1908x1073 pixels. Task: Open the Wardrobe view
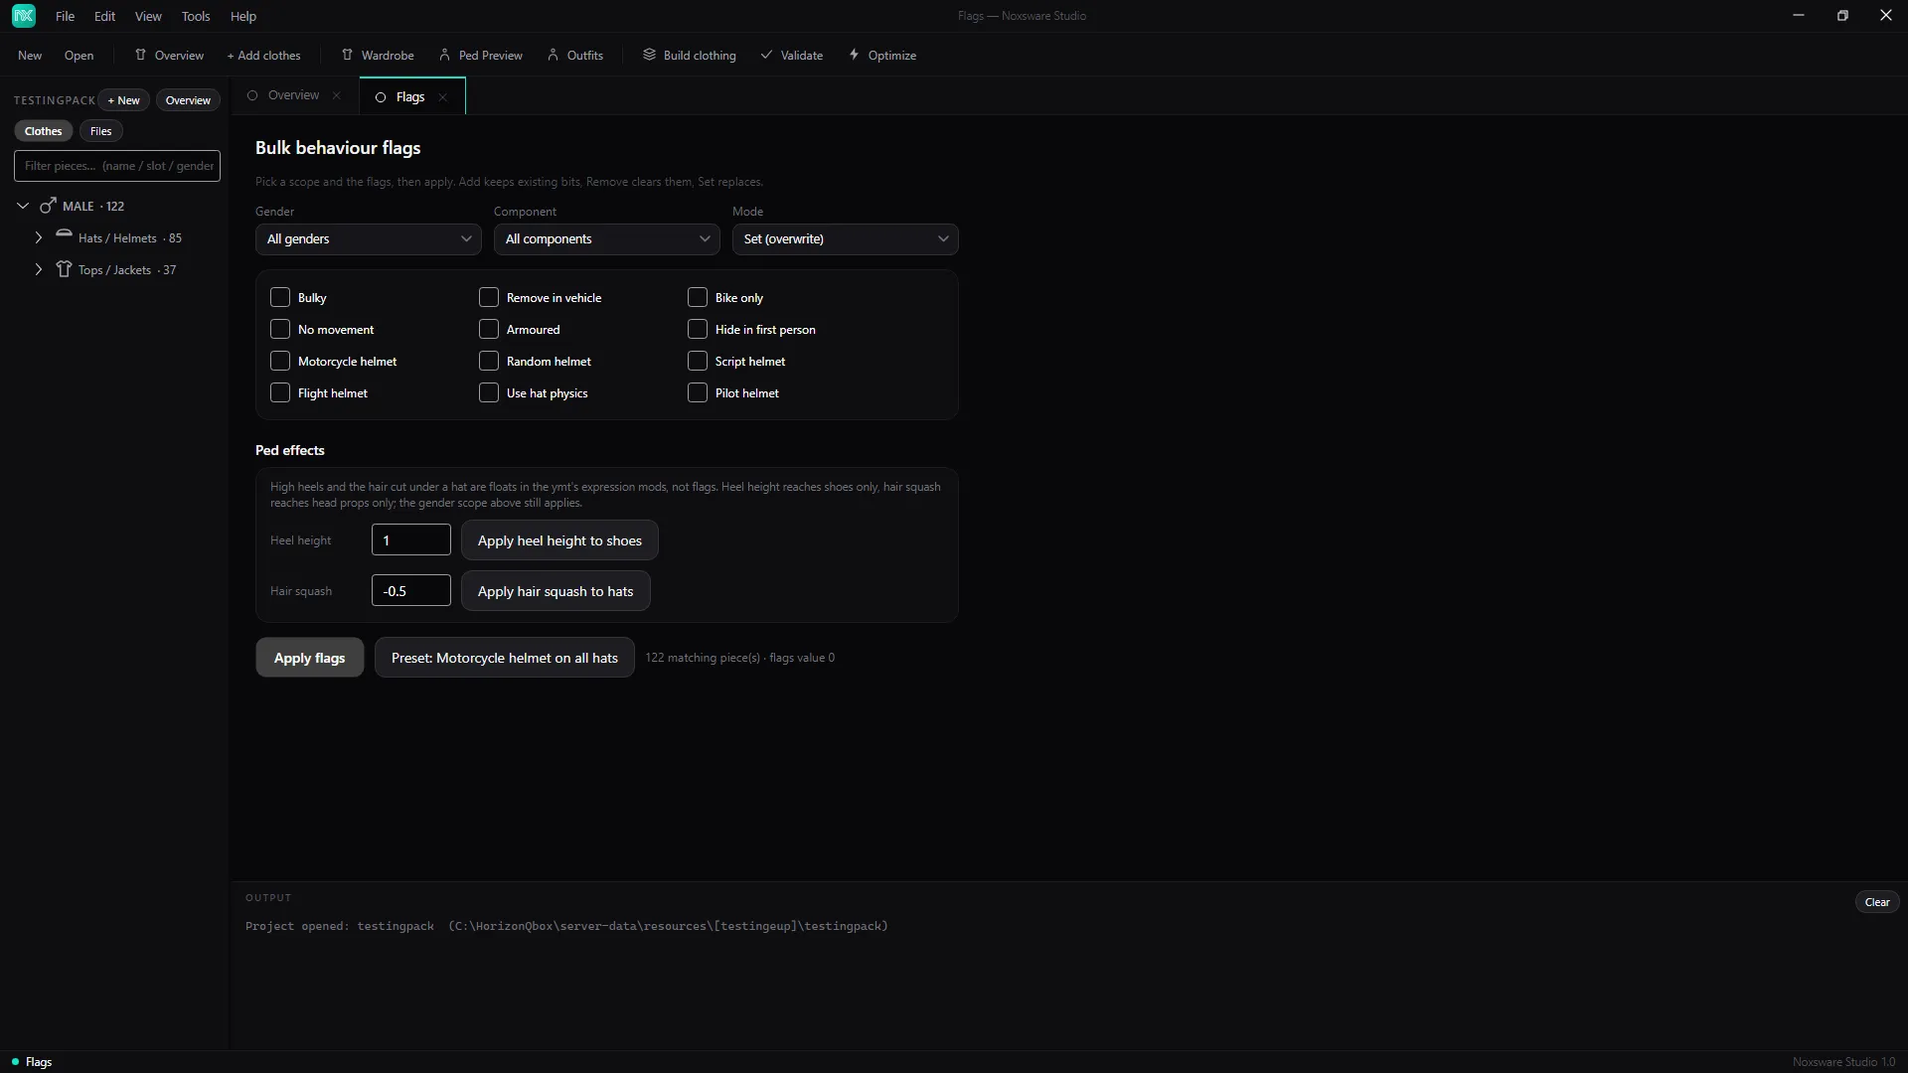point(378,56)
